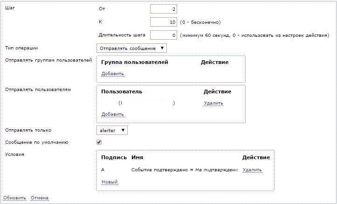The width and height of the screenshot is (337, 204).
Task: Cancel the form via "Отмена"
Action: click(40, 198)
